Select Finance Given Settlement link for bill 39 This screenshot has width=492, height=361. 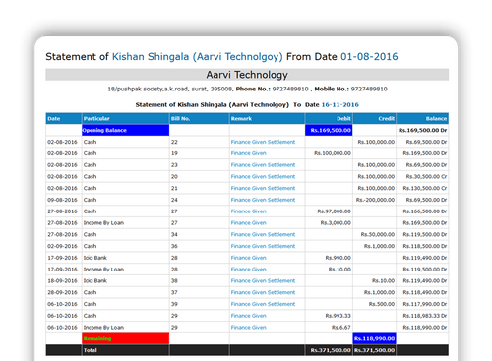point(263,304)
